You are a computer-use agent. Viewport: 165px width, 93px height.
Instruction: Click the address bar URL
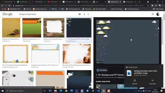[80, 6]
